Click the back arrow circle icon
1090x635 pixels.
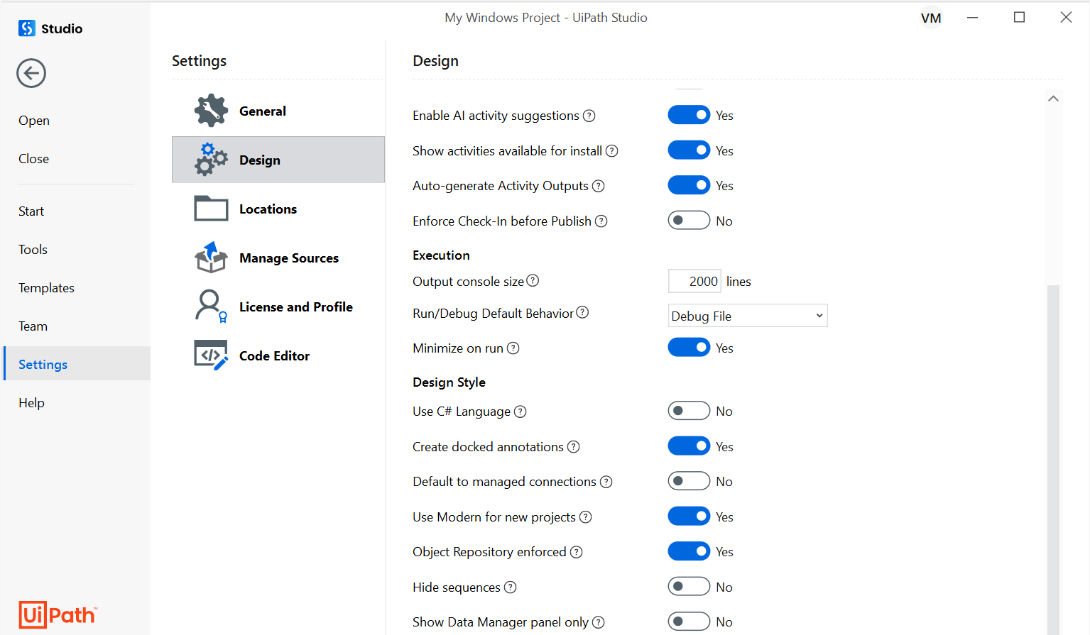pos(31,73)
